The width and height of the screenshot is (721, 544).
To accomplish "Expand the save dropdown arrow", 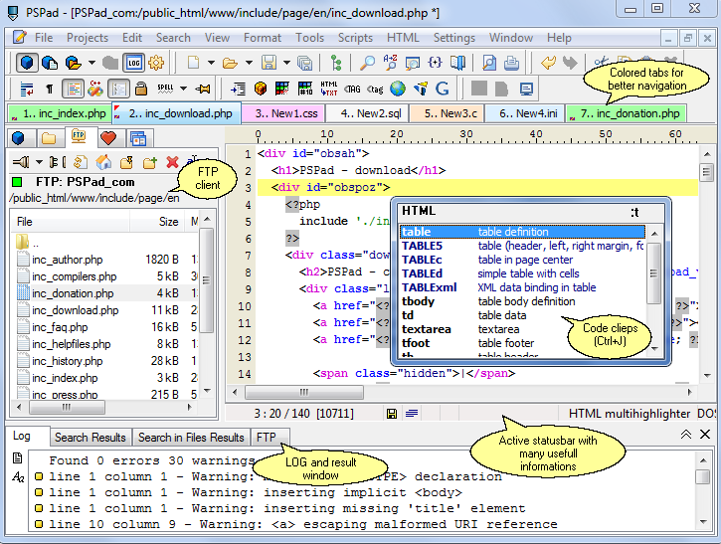I will [286, 62].
